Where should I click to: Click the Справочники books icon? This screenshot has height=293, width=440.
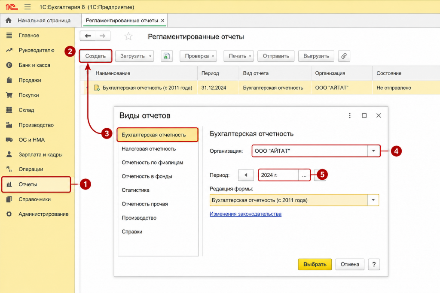coord(9,199)
